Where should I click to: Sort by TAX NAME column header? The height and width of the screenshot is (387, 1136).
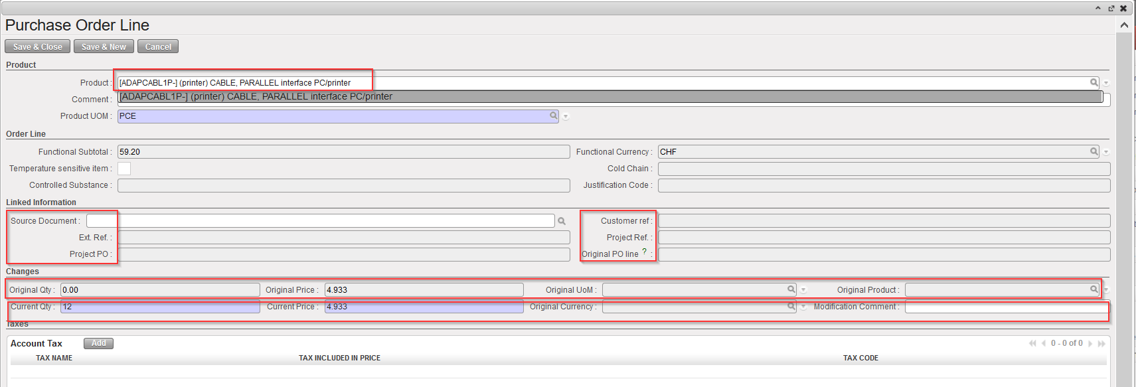(x=54, y=358)
